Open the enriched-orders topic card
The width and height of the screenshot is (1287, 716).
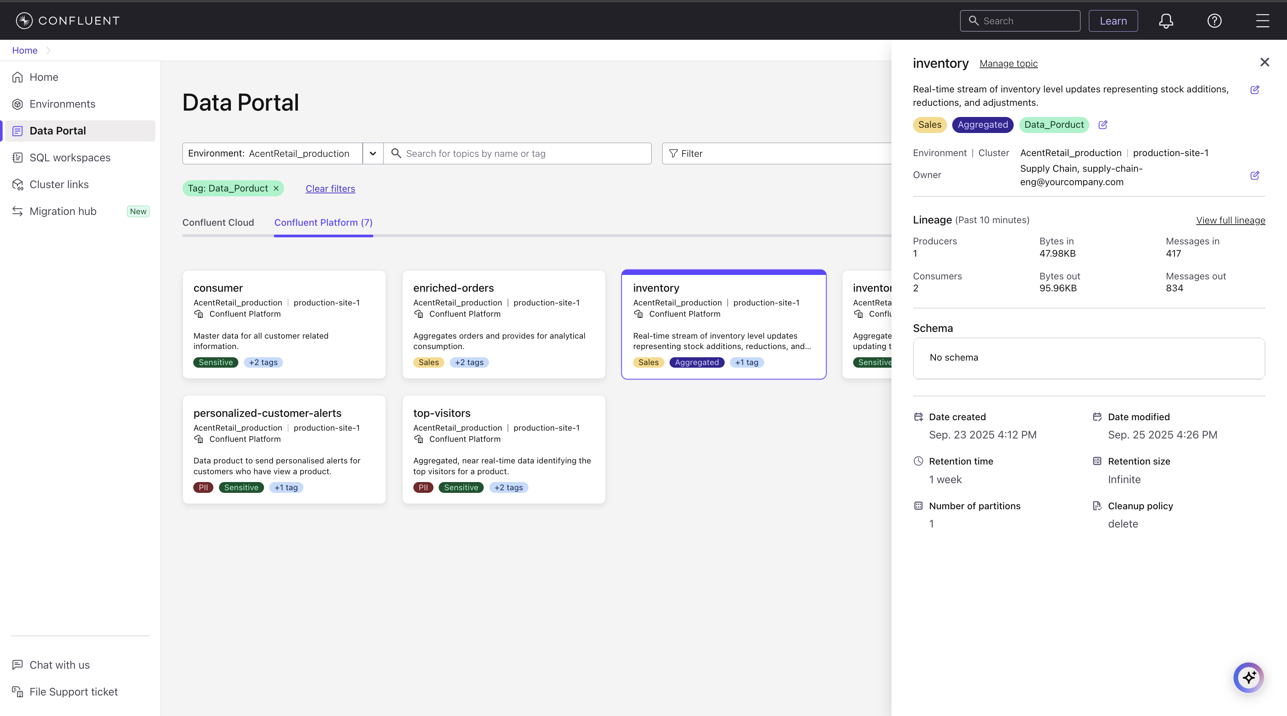coord(504,324)
